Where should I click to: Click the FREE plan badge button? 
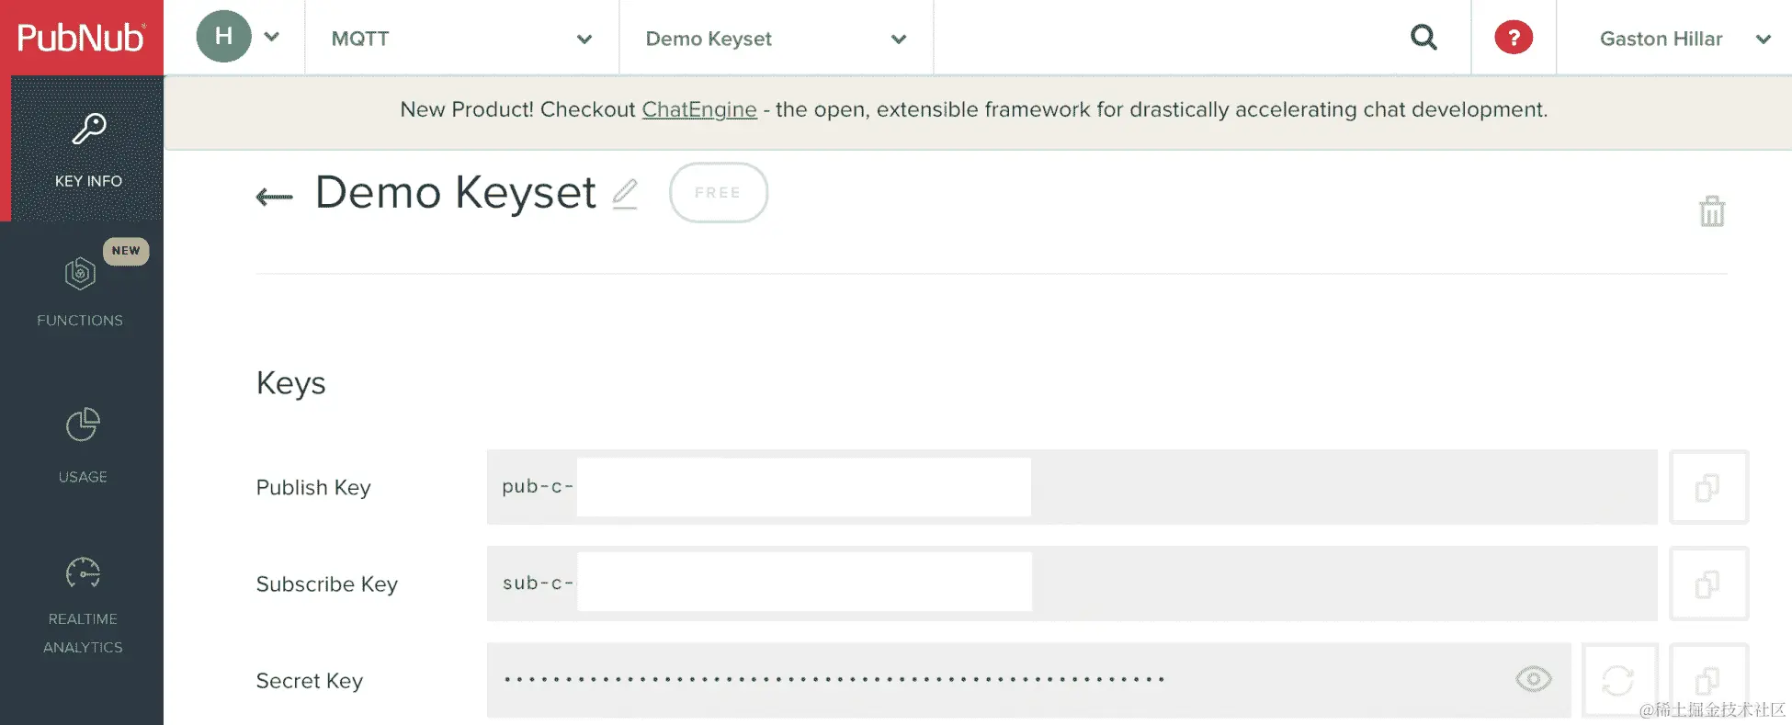718,193
